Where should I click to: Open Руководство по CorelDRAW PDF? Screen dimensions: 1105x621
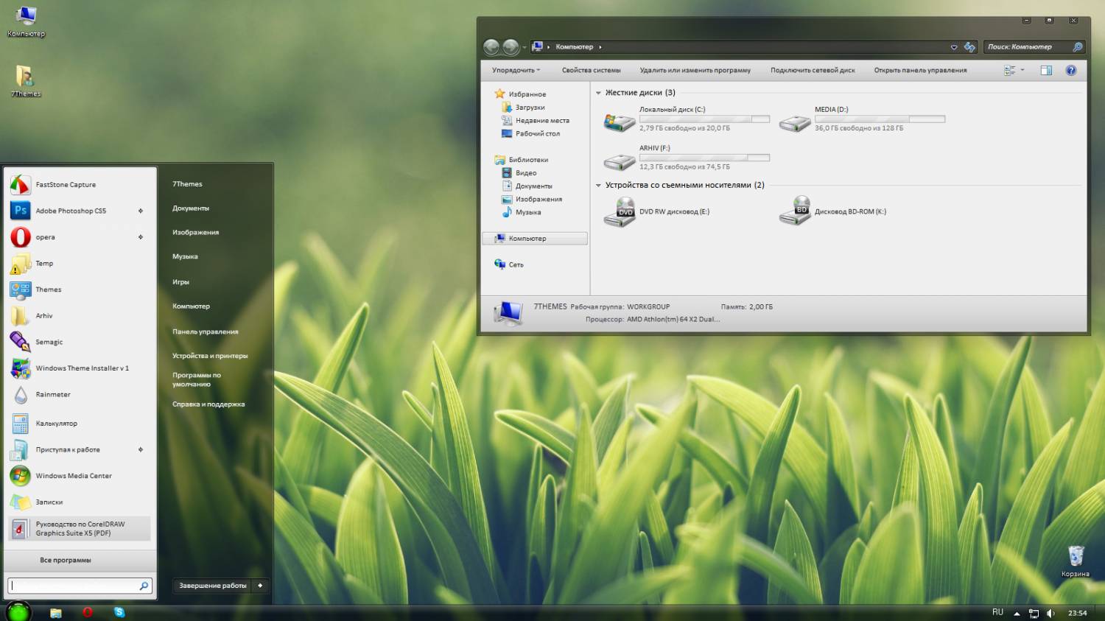click(x=80, y=528)
